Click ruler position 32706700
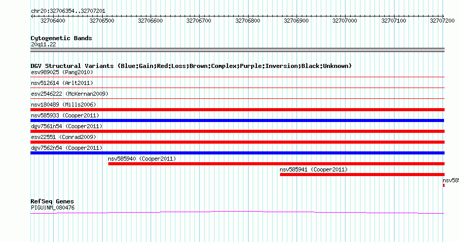The image size is (459, 242). click(199, 21)
